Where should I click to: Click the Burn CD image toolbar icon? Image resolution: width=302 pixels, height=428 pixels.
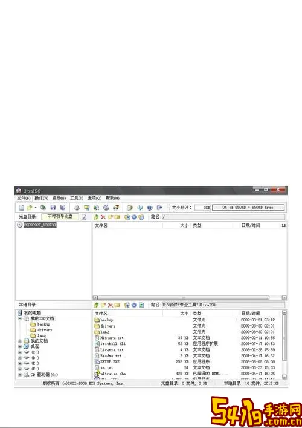(106, 208)
